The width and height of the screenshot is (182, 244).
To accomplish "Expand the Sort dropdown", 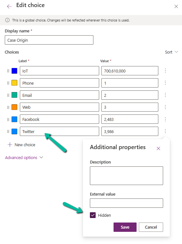I will 171,52.
